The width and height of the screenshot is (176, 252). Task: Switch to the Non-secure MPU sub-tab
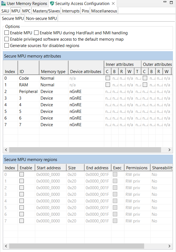(41, 19)
